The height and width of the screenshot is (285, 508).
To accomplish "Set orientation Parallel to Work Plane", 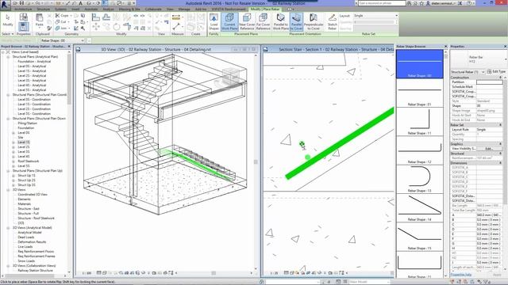I will [280, 21].
